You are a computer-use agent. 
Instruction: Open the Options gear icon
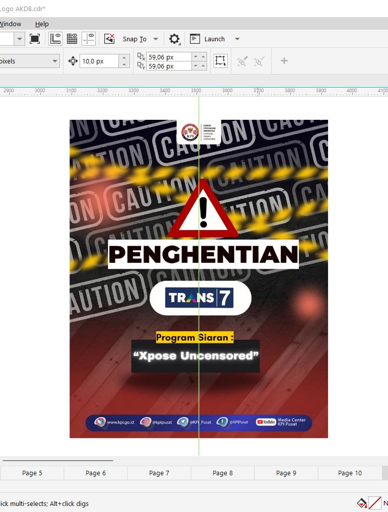coord(174,39)
